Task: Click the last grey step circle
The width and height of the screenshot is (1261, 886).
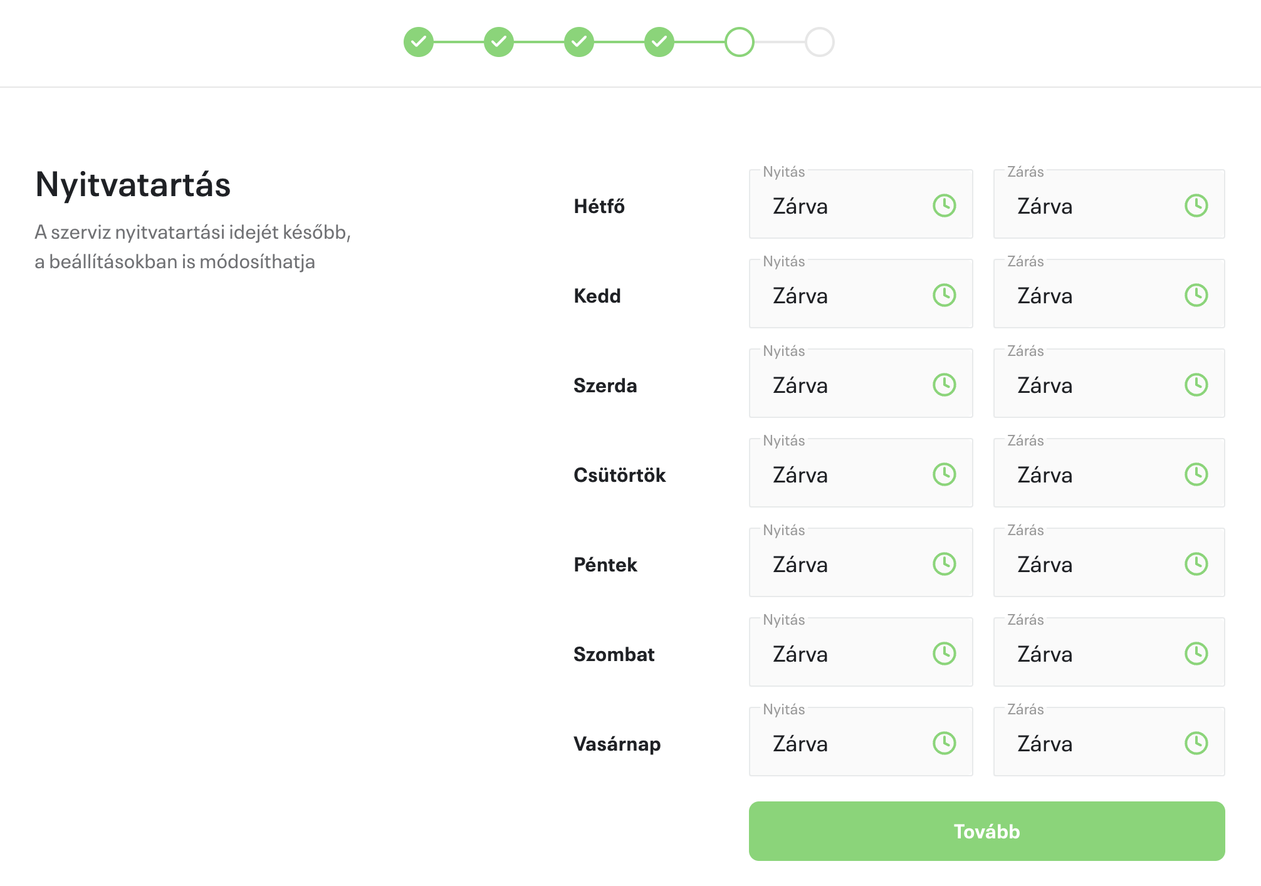Action: pos(820,42)
